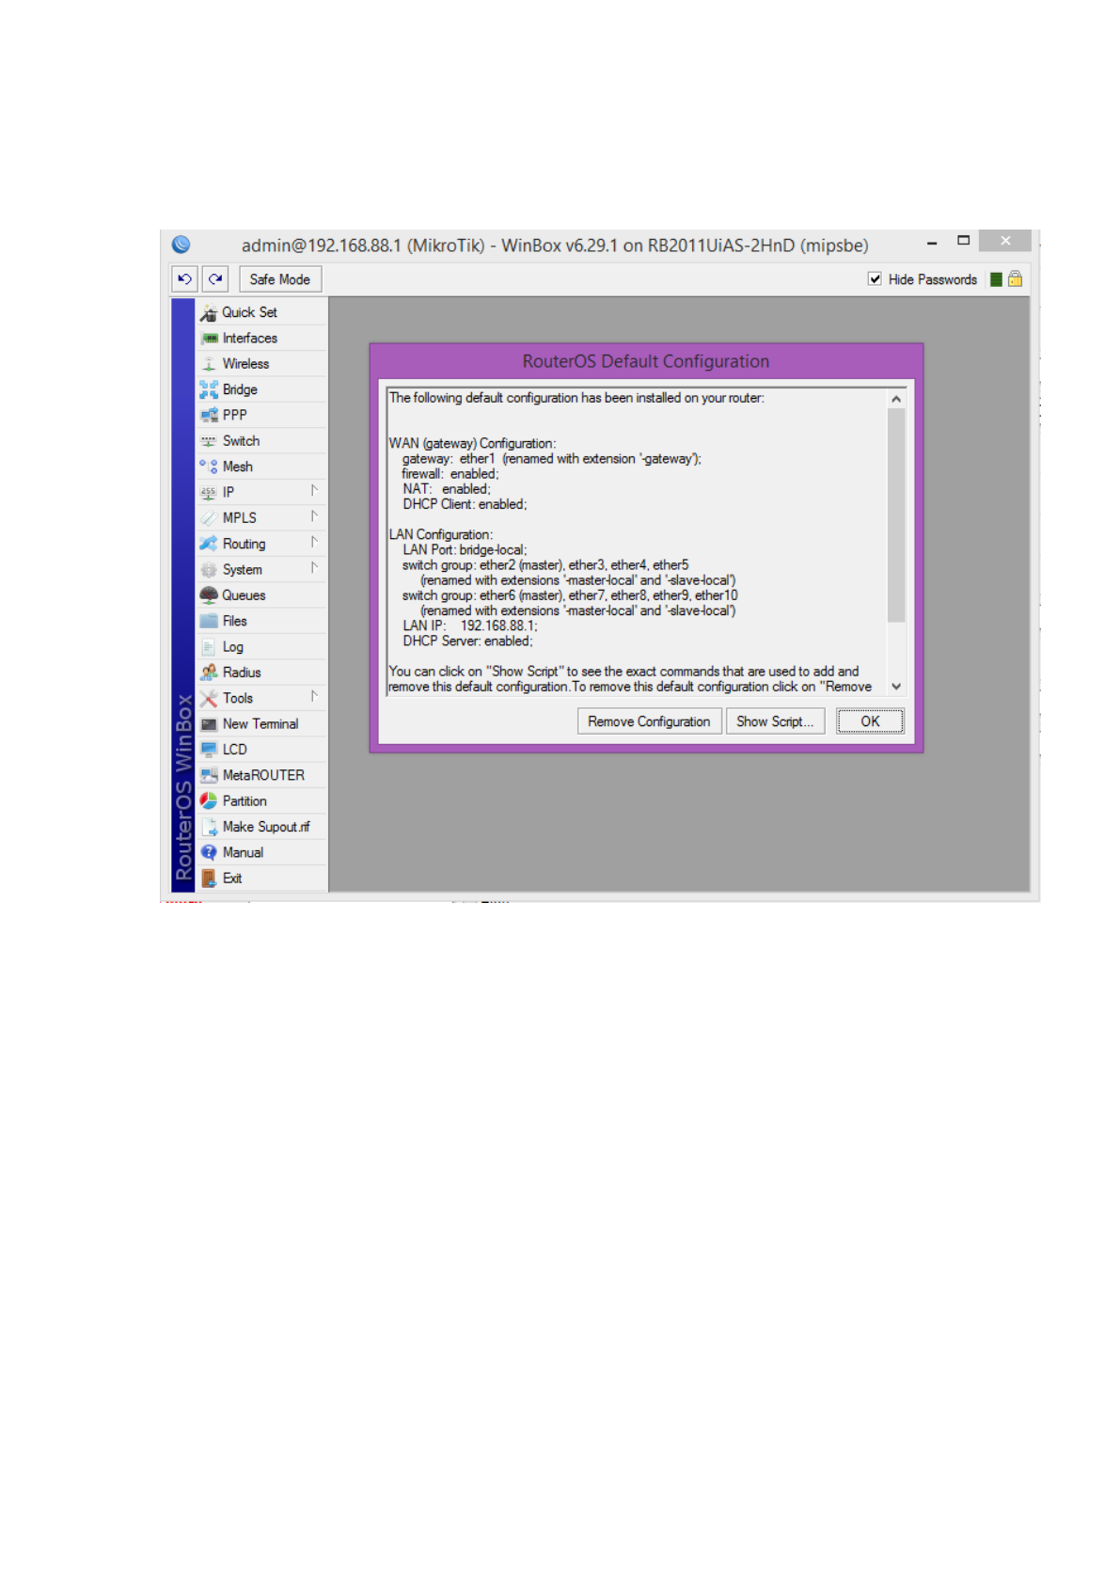Viewport: 1120px width, 1584px height.
Task: Click the Routing icon
Action: click(x=209, y=544)
